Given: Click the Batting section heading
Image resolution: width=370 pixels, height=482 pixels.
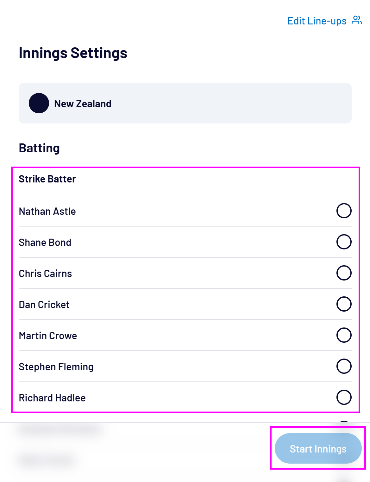Looking at the screenshot, I should tap(39, 148).
